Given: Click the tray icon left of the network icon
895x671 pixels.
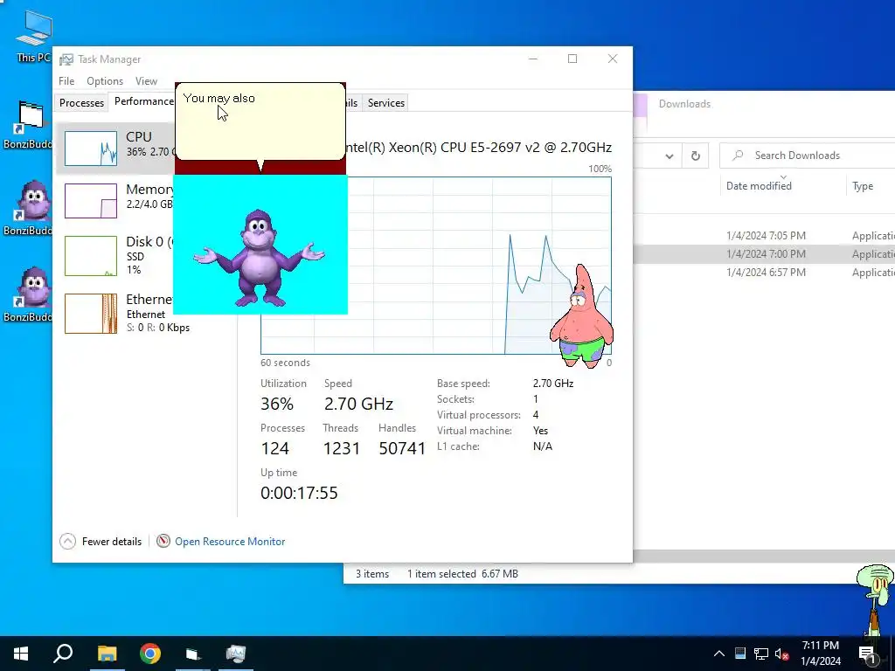Looking at the screenshot, I should click(x=740, y=654).
